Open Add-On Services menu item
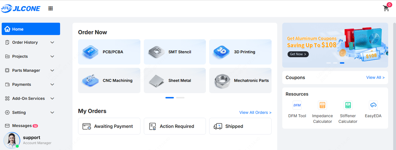Screen dimensions: 396x150 (x=31, y=98)
